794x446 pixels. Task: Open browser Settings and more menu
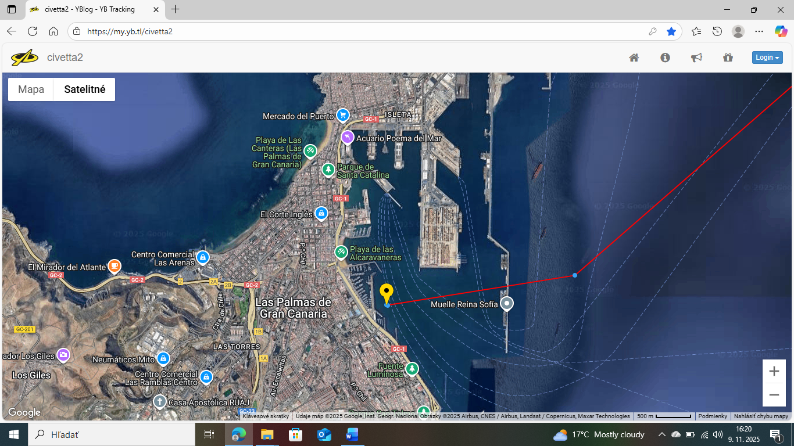click(759, 31)
